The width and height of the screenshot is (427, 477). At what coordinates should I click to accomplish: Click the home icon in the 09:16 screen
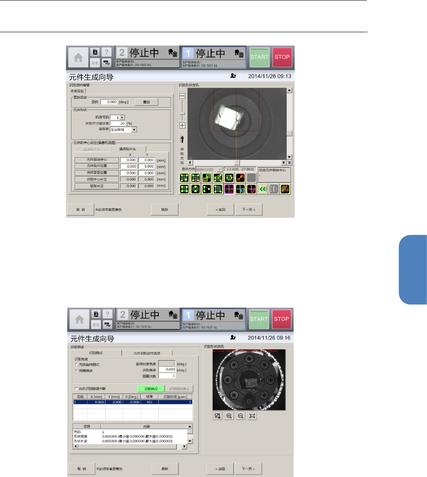coord(79,319)
